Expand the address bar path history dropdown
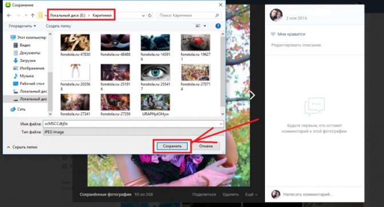The image size is (384, 207). coord(143,15)
